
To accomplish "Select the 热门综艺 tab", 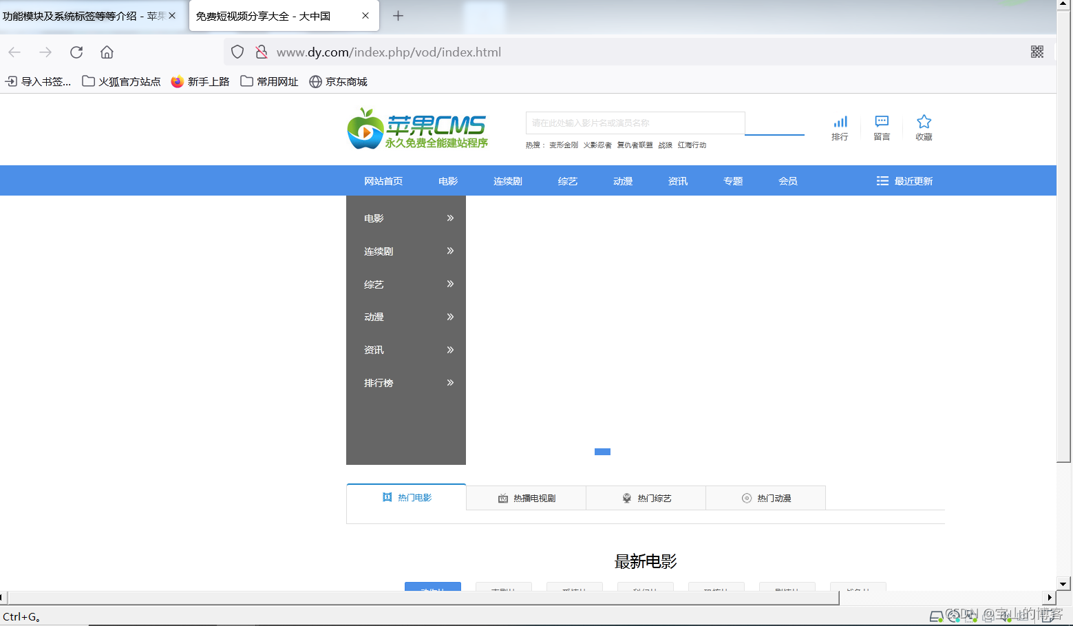I will (x=646, y=498).
